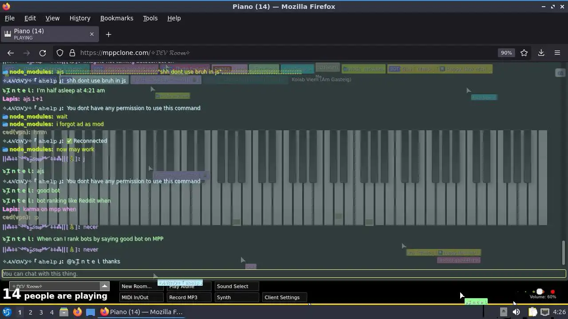Select the Piano (14) PLAYING tab
Viewport: 568px width, 319px height.
tap(49, 34)
